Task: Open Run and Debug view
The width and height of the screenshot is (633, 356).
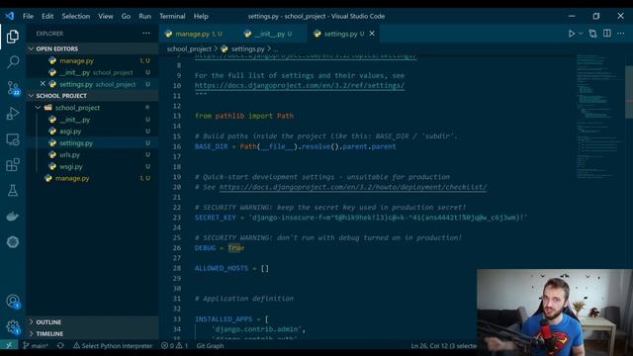Action: (x=13, y=114)
